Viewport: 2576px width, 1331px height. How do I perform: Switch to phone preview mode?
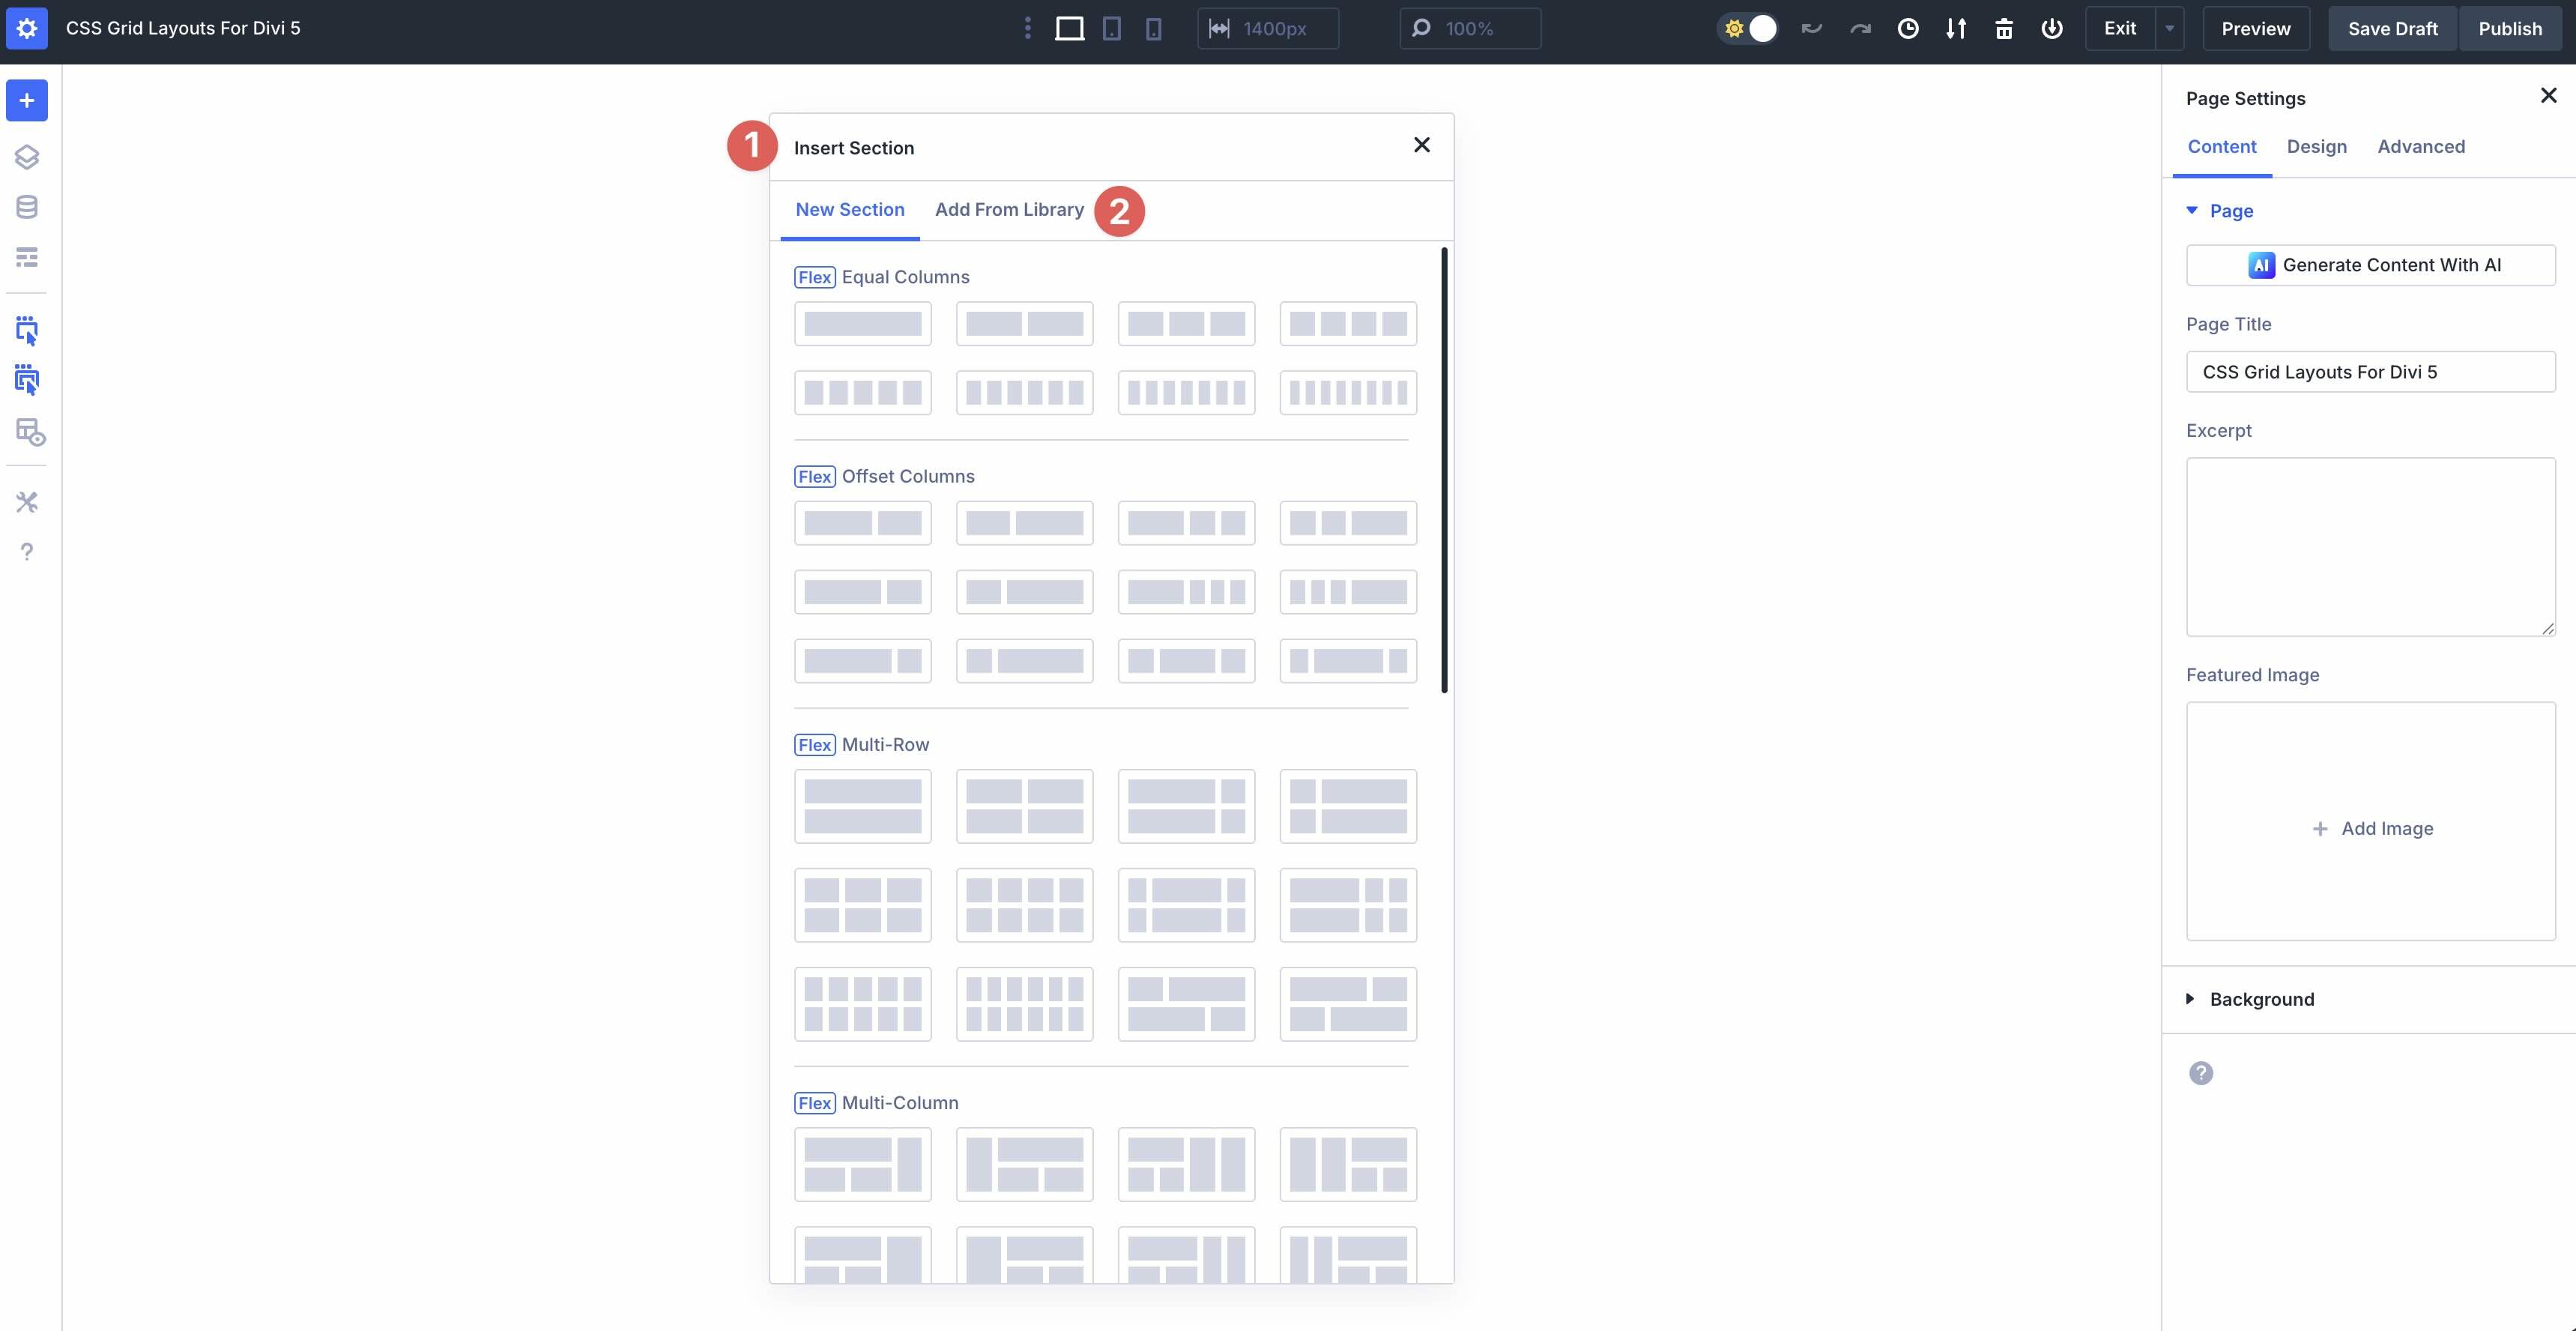click(1154, 28)
